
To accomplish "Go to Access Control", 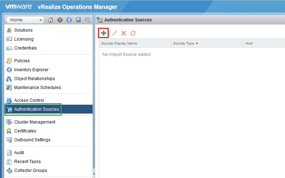I will point(29,100).
